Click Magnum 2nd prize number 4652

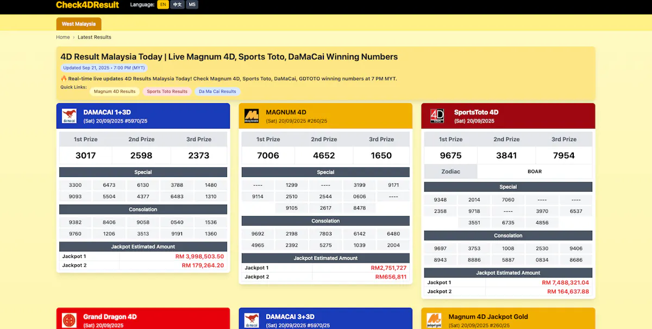click(324, 155)
